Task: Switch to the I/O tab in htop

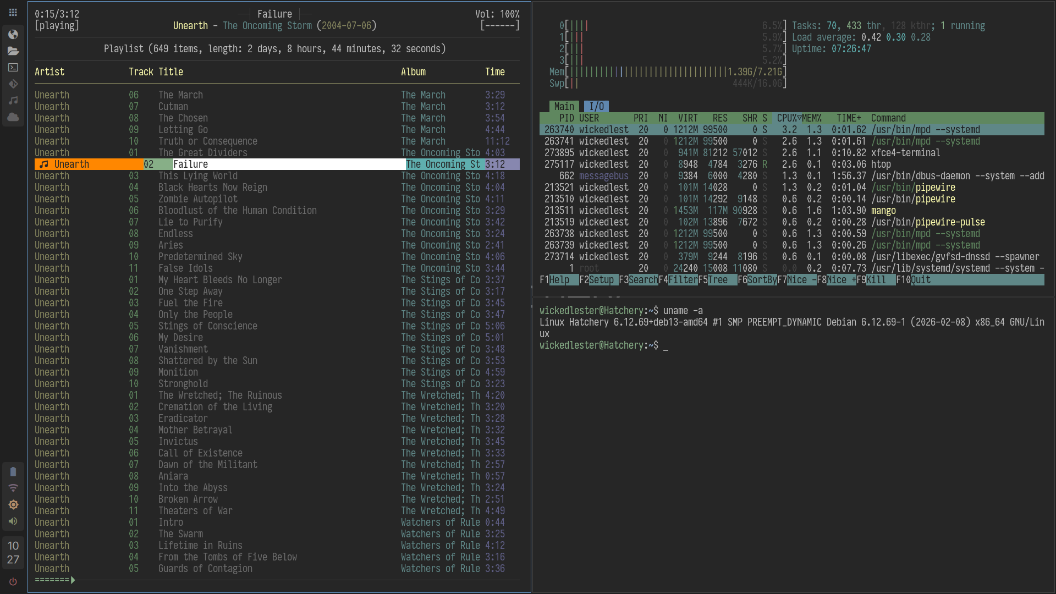Action: tap(597, 107)
